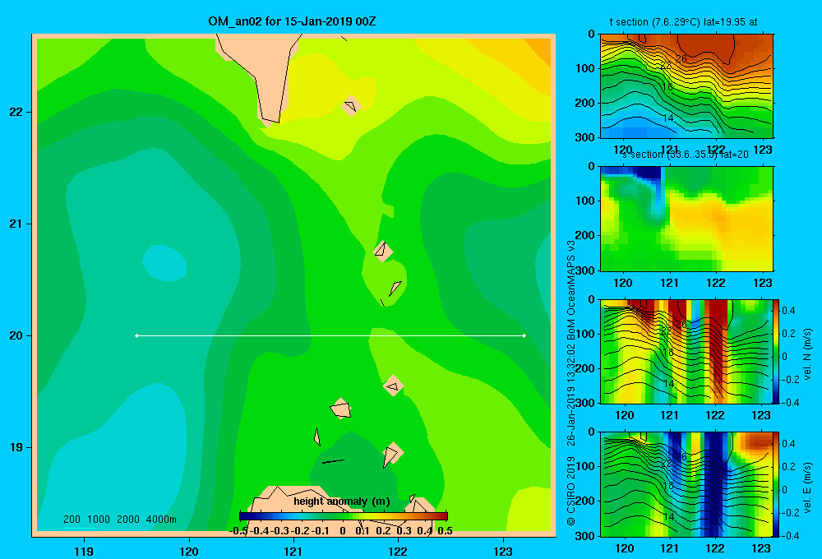The height and width of the screenshot is (559, 822).
Task: Click the s section lat=20 title
Action: [x=686, y=155]
